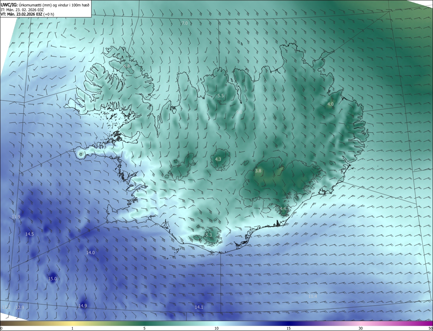The width and height of the screenshot is (433, 331).
Task: Click the colorbar tick label '0'
Action: pos(1,328)
